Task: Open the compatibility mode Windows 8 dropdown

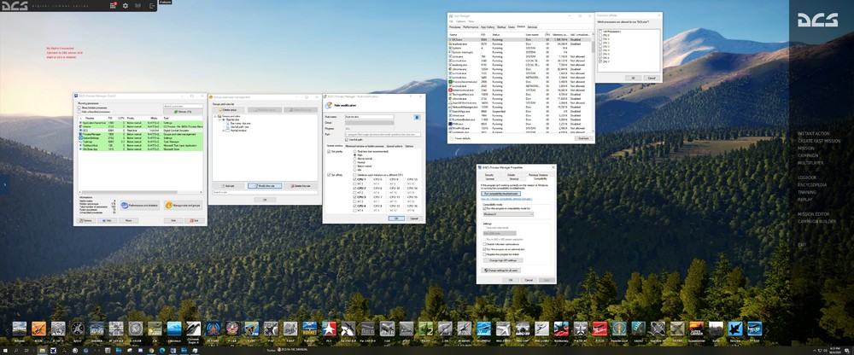Action: pyautogui.click(x=507, y=214)
